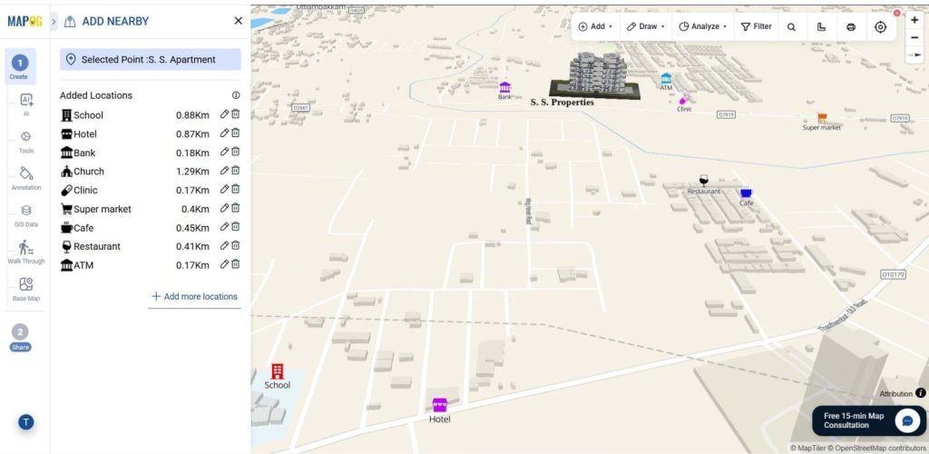Zoom in on the map
Screen dimensions: 929x454
click(914, 20)
